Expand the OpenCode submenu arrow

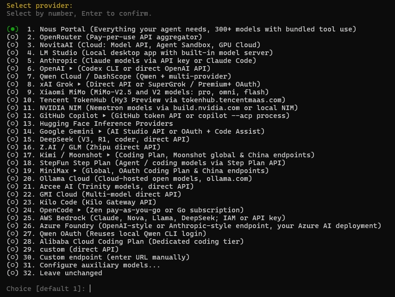tap(79, 210)
